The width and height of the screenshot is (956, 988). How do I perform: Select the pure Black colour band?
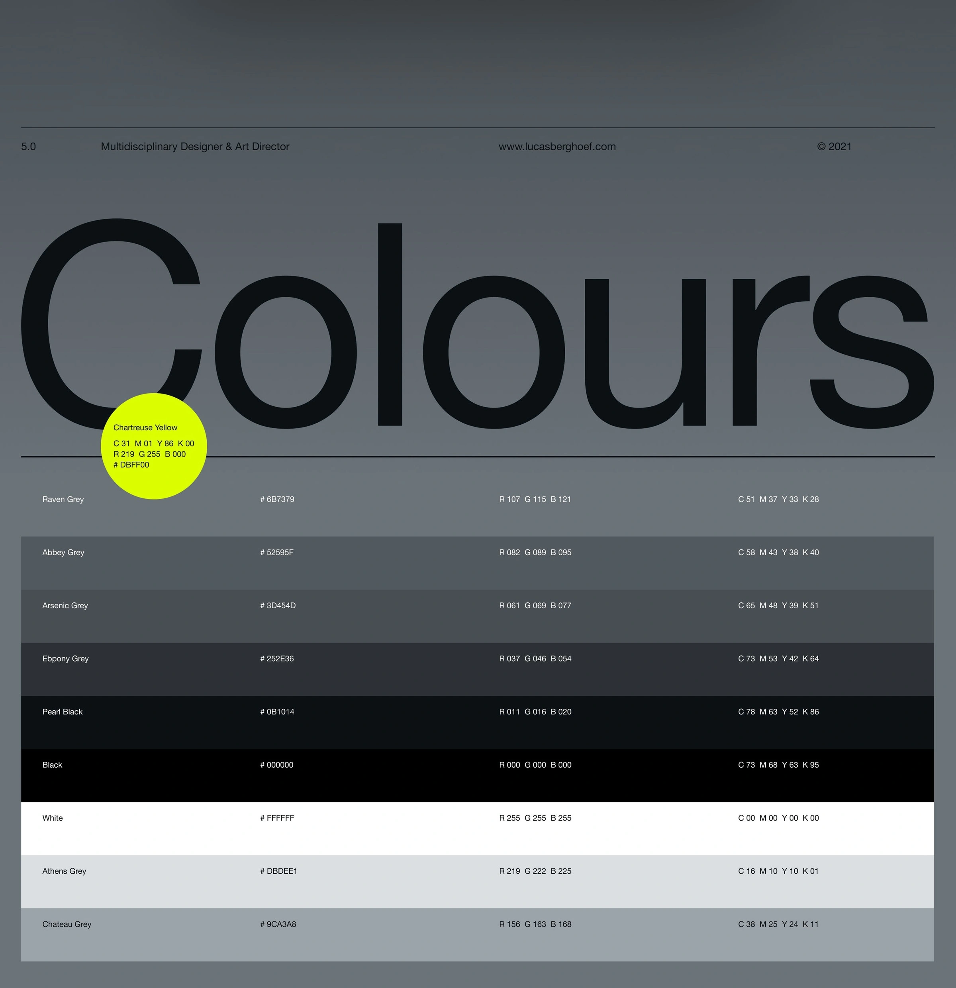click(53, 765)
